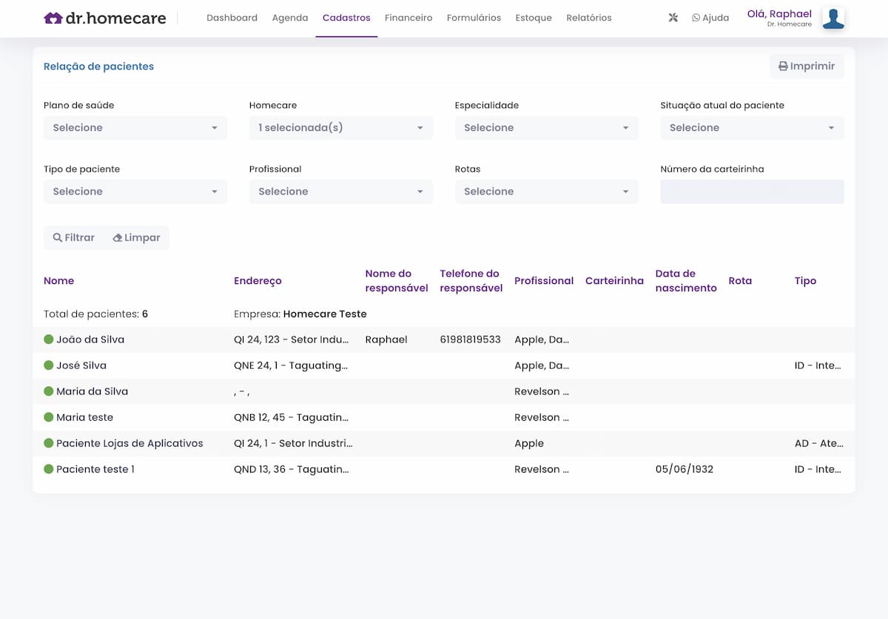Click the magnifier icon inside the Filtrar button
This screenshot has height=619, width=888.
(58, 237)
